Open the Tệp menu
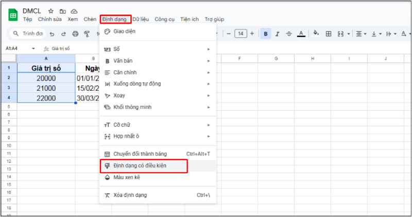Viewport: 412px width, 217px height. [x=28, y=19]
